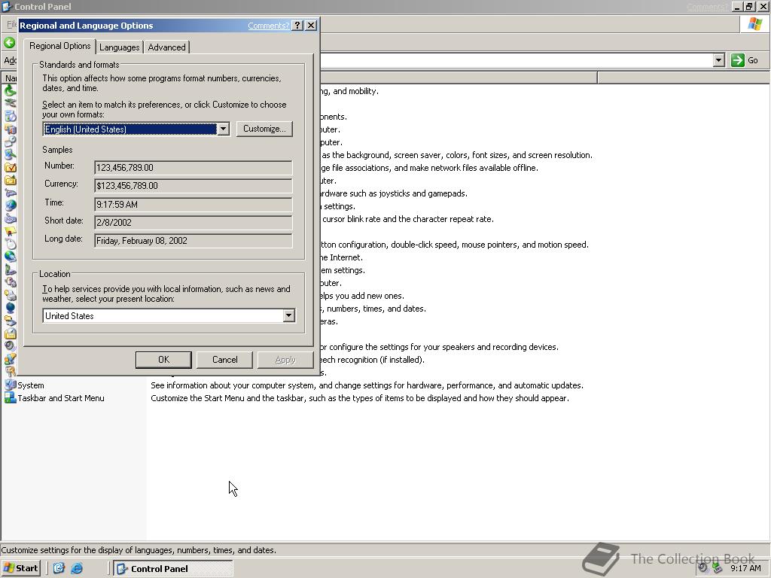The width and height of the screenshot is (771, 578).
Task: Open the Start menu
Action: pyautogui.click(x=20, y=568)
